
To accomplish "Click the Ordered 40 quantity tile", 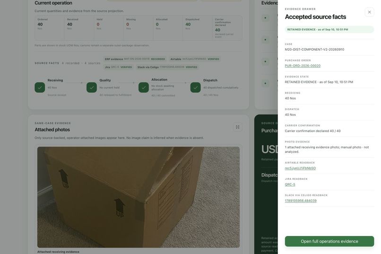I will tap(50, 27).
